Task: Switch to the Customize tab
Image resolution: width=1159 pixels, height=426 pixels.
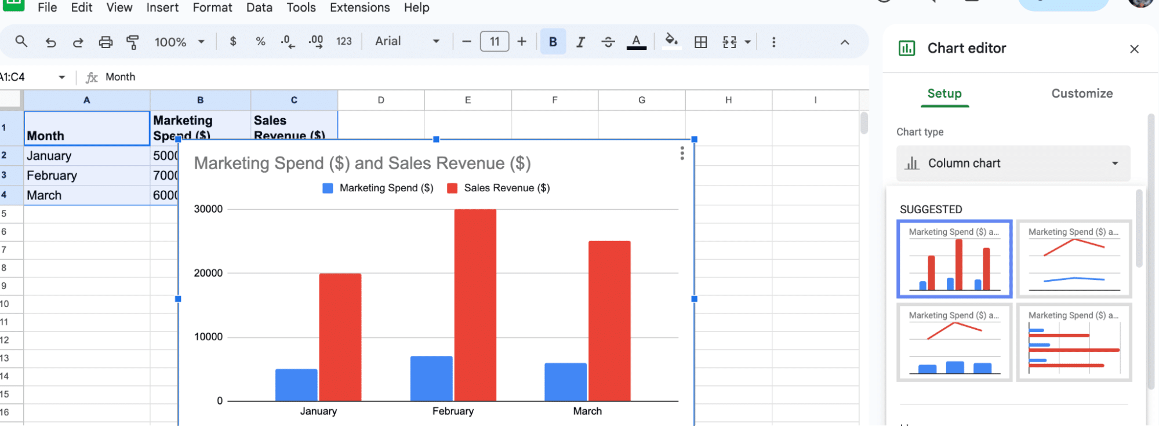Action: click(1081, 94)
